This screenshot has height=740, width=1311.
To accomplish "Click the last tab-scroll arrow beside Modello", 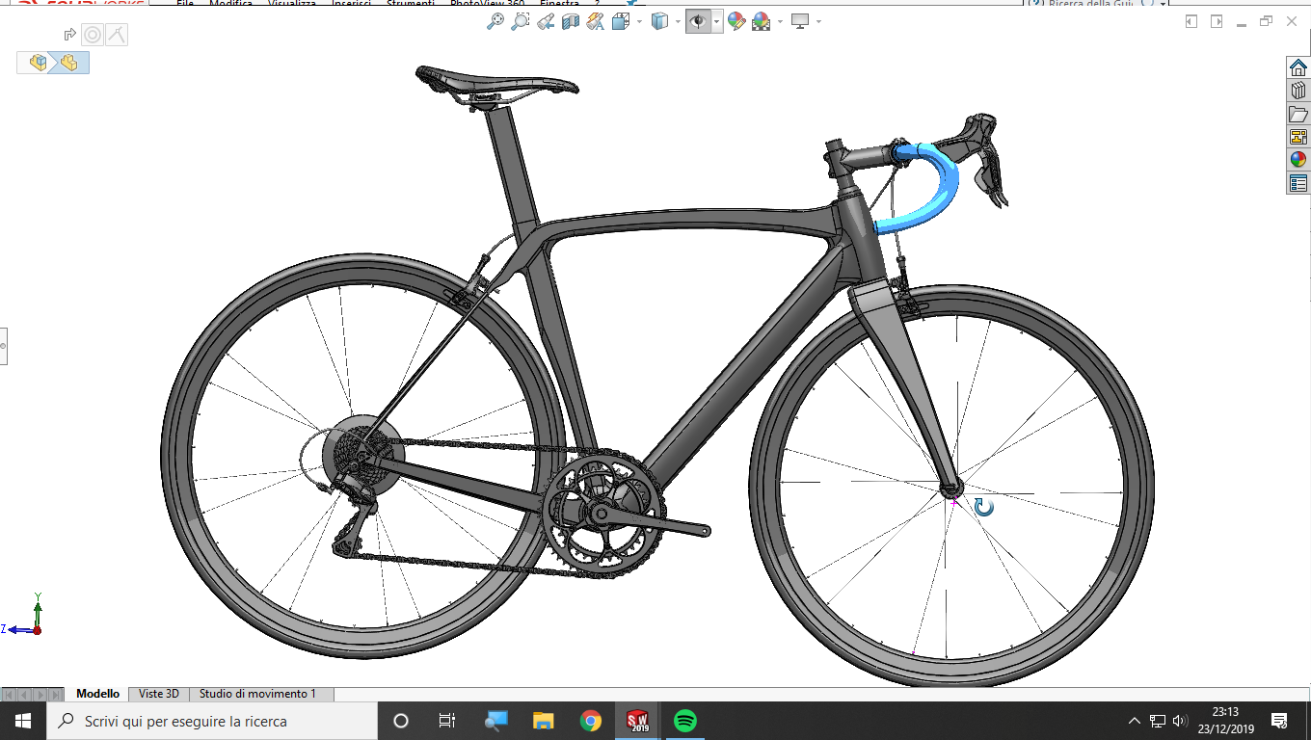I will (x=55, y=694).
